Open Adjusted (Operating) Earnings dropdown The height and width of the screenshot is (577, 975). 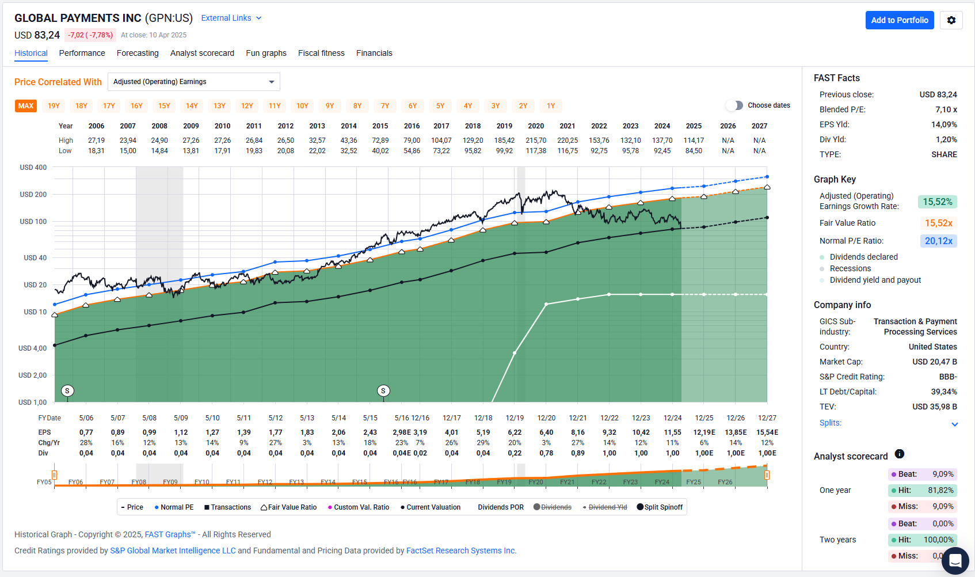pos(193,82)
